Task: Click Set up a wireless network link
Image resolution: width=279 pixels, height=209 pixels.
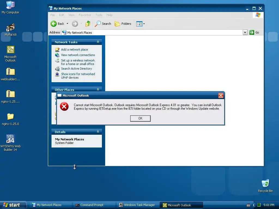Action: pyautogui.click(x=78, y=62)
